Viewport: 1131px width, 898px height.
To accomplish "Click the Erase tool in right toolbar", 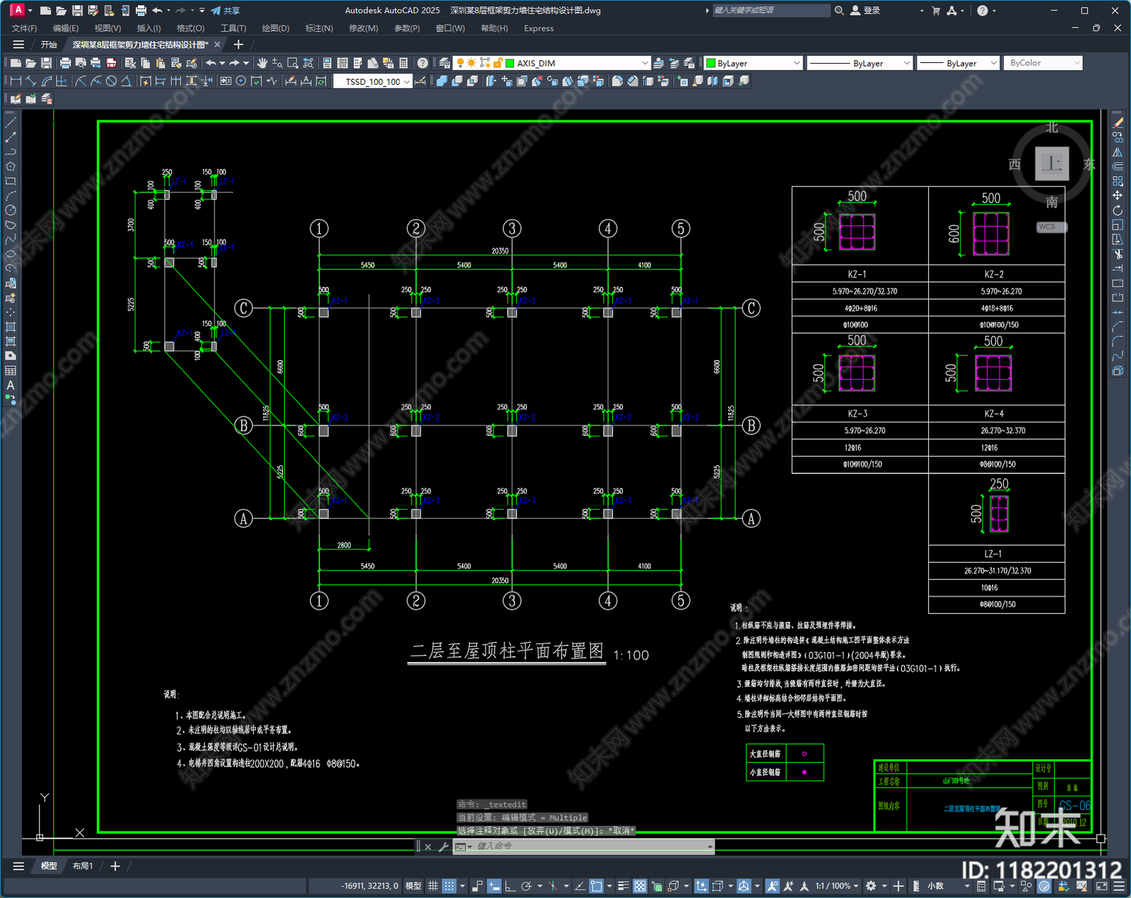I will pos(1118,123).
